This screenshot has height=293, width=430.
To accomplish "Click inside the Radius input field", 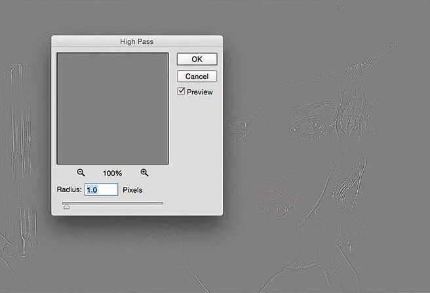I will 101,190.
